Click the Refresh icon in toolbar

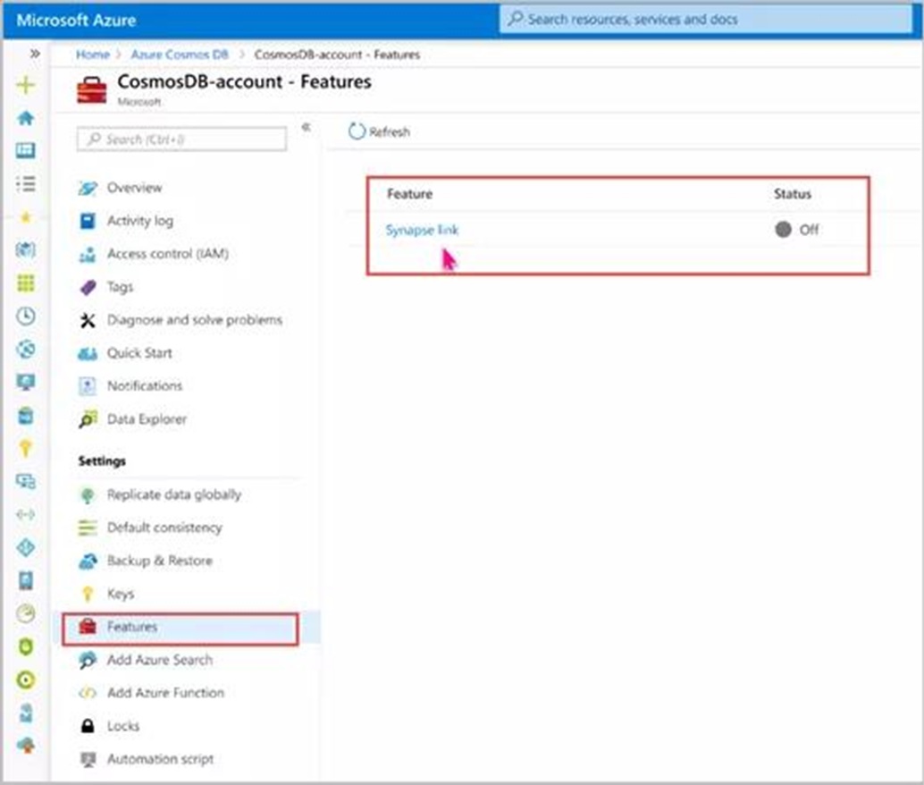[x=357, y=131]
